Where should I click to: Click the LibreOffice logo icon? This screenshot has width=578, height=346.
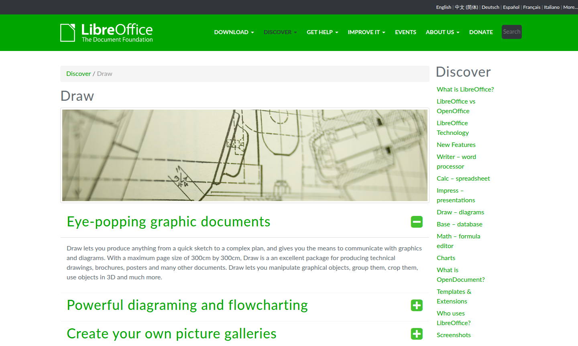(x=67, y=33)
